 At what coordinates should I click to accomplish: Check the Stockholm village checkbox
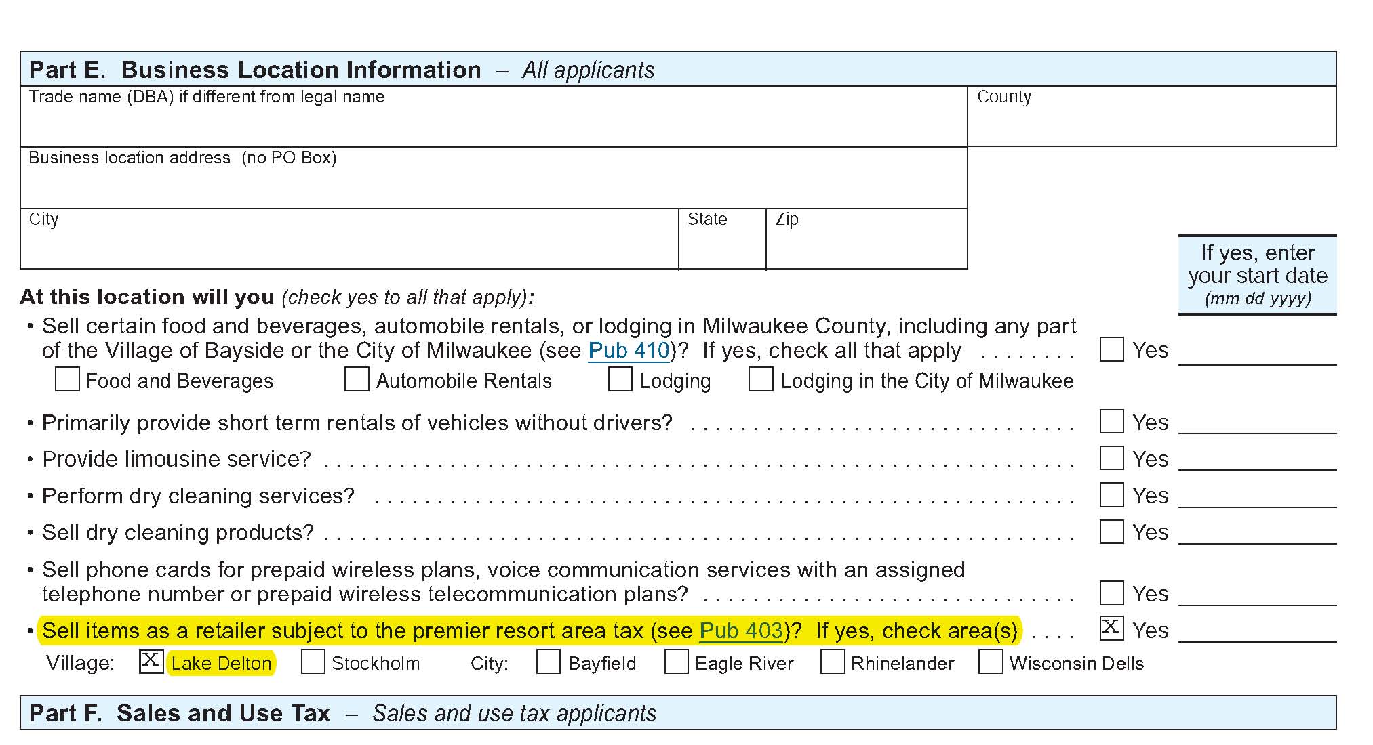pos(313,662)
